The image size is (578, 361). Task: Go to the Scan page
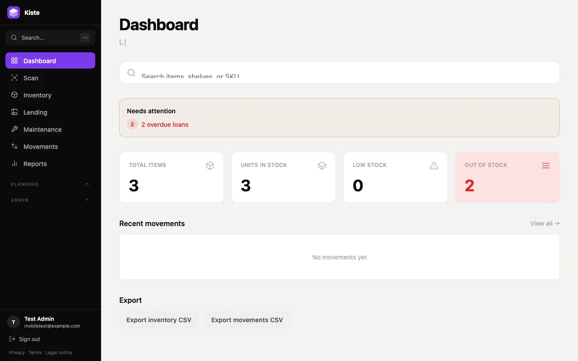[50, 78]
